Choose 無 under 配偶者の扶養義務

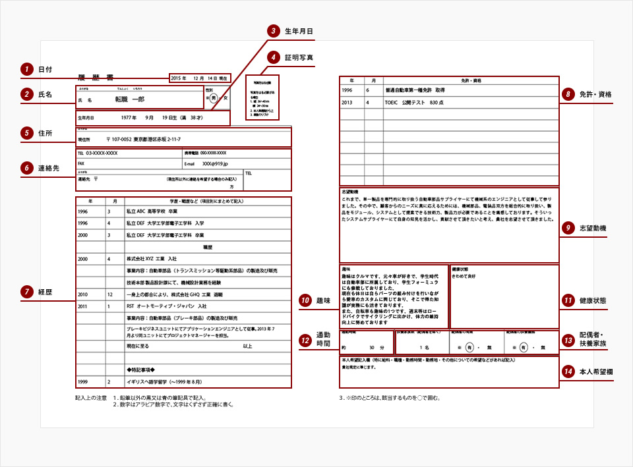543,346
